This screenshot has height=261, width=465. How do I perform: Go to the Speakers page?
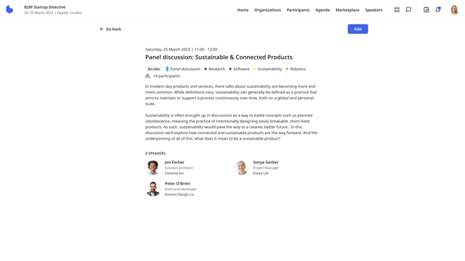[374, 9]
